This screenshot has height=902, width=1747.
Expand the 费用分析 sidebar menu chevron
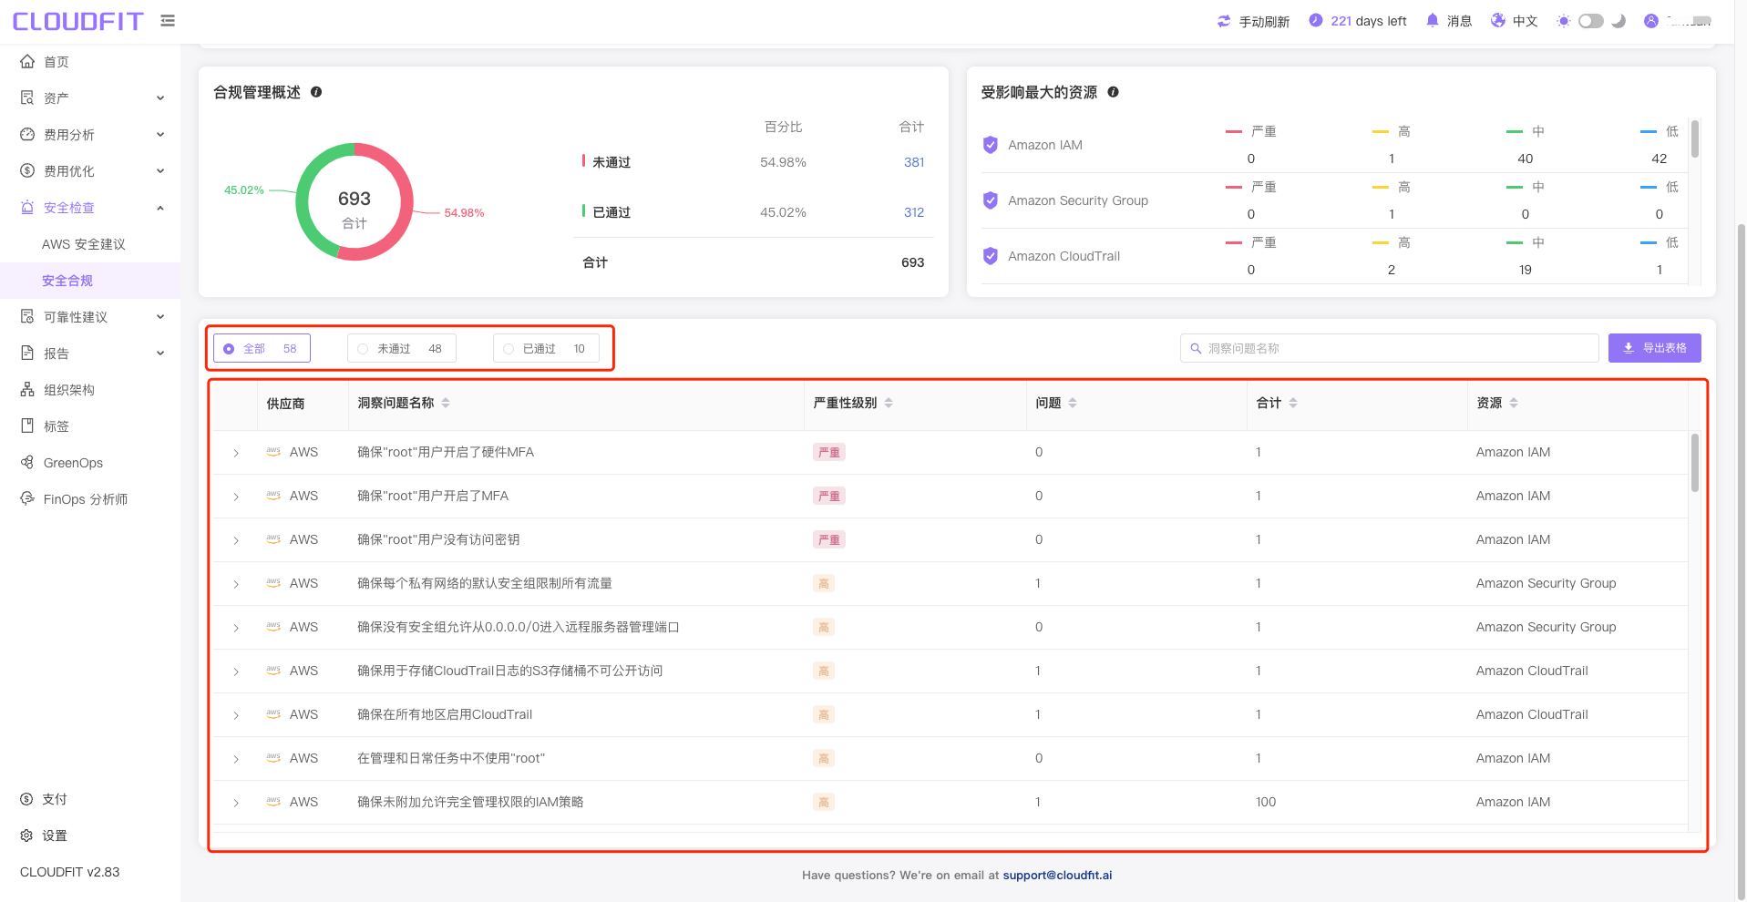click(160, 135)
